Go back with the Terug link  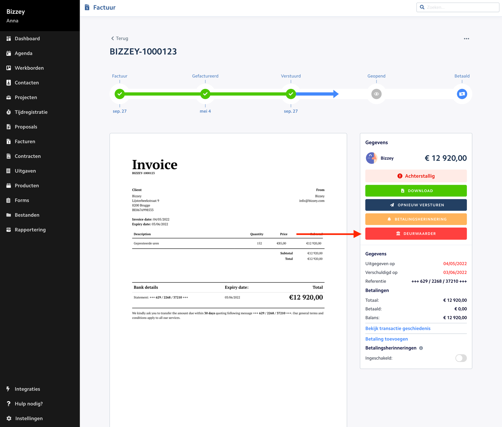pos(120,38)
